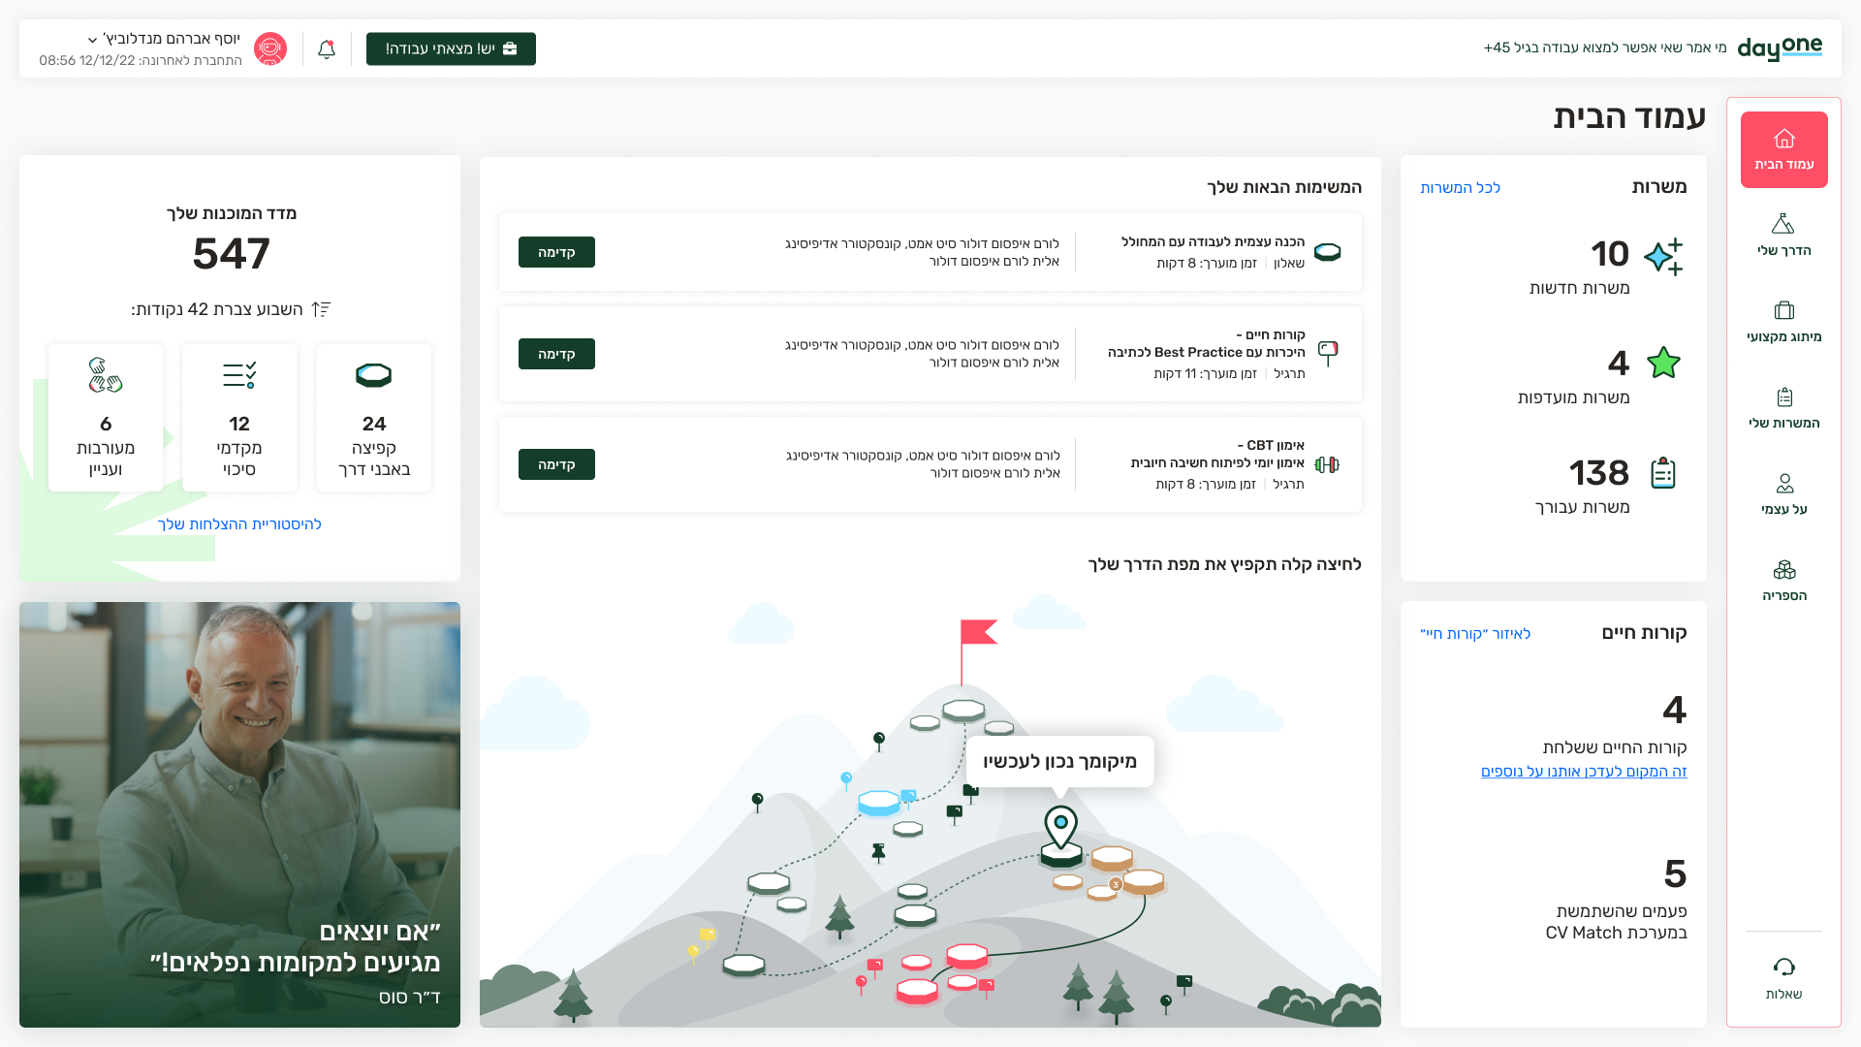The width and height of the screenshot is (1861, 1047).
Task: Click the green star saved jobs icon
Action: tap(1663, 363)
